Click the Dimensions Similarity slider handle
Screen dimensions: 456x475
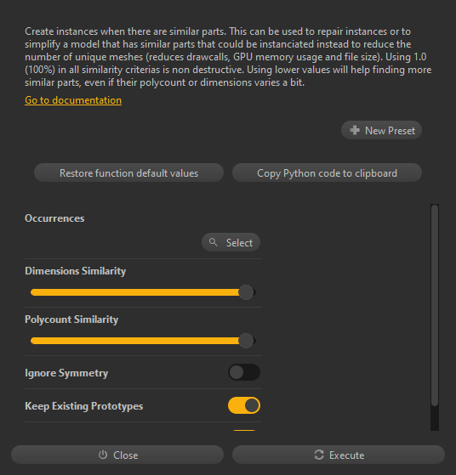(246, 292)
